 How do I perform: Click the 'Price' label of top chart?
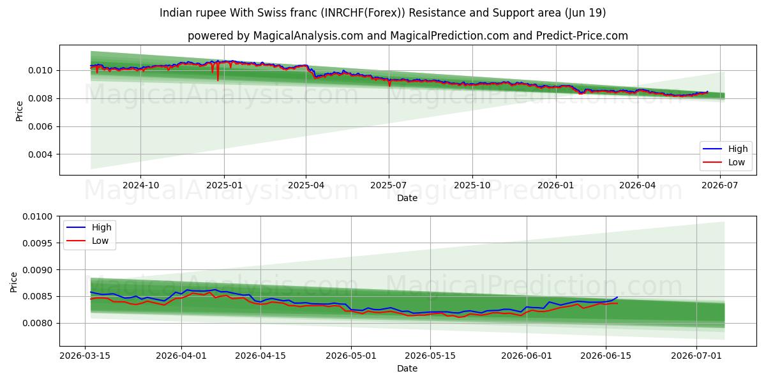tap(20, 110)
